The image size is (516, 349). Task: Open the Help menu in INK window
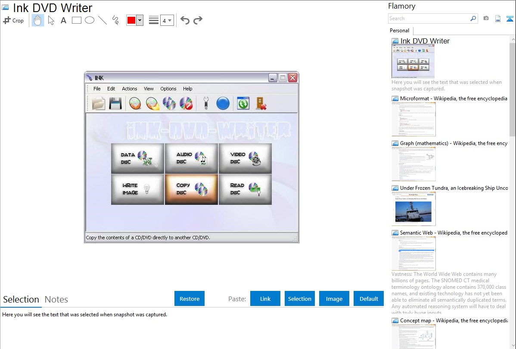tap(187, 89)
